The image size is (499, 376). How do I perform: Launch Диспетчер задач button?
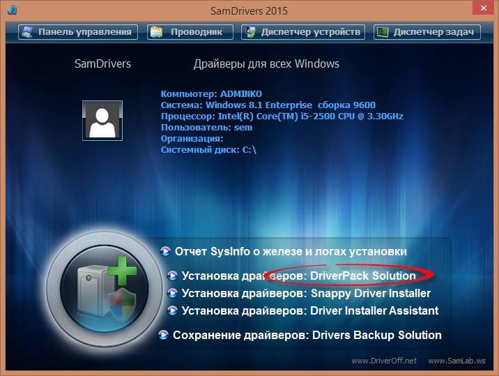[427, 32]
